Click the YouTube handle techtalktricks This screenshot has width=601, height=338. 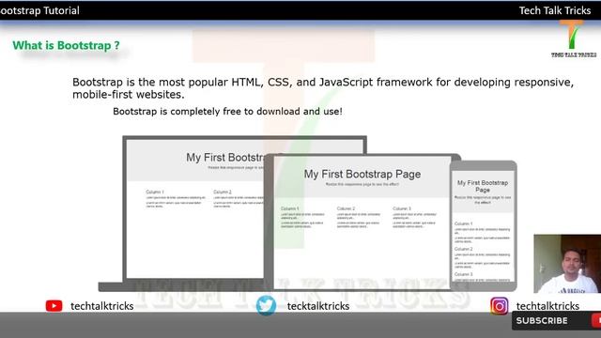coord(102,306)
